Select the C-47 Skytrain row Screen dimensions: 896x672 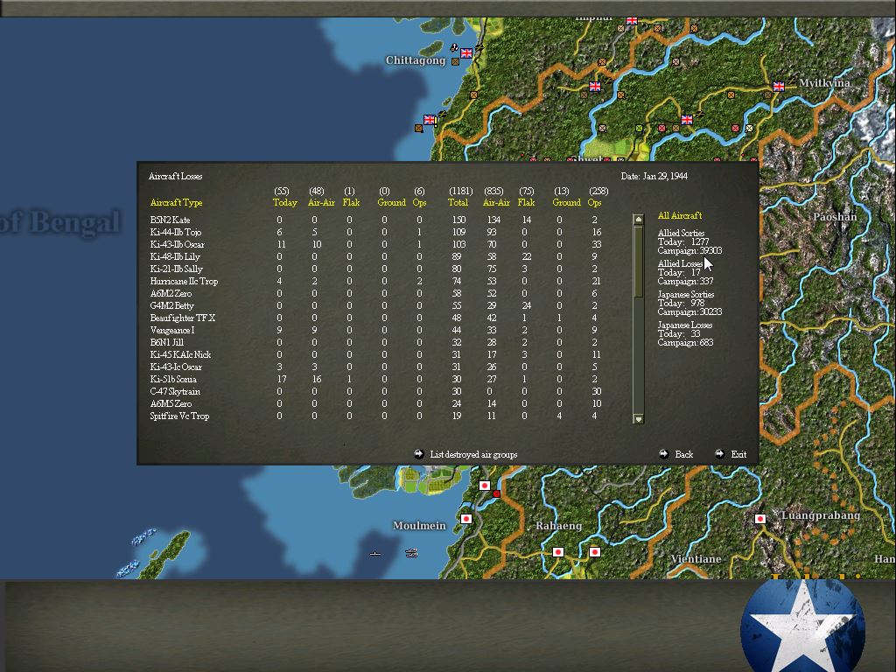[377, 391]
